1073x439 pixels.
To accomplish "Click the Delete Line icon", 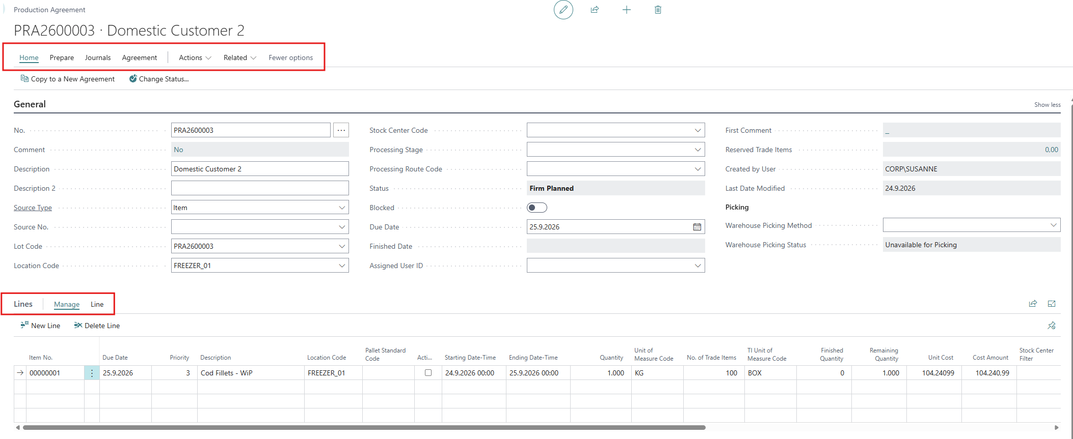I will pos(78,325).
